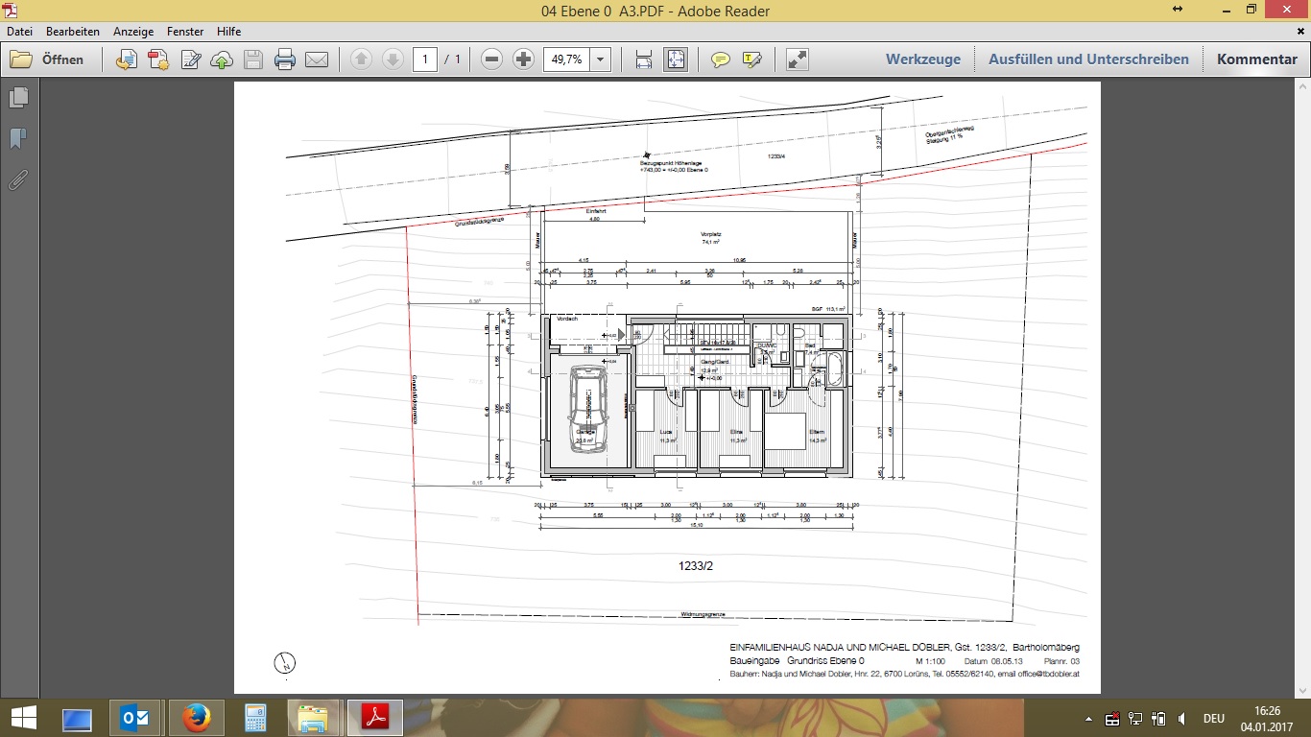1311x737 pixels.
Task: Click the zoom in plus button
Action: (x=523, y=59)
